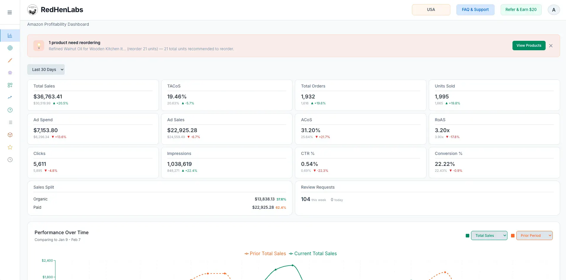Click the 0 today review count
The height and width of the screenshot is (280, 566).
pos(337,200)
